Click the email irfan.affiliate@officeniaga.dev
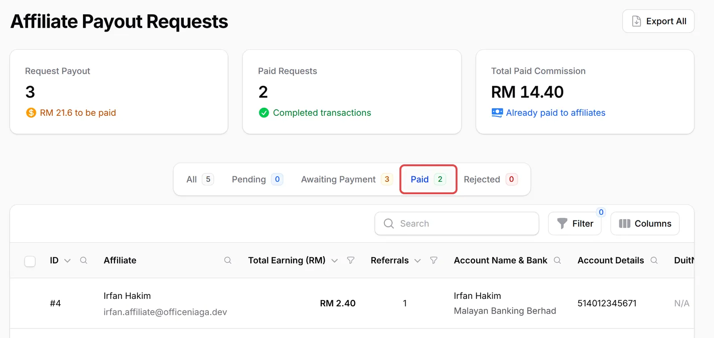 (x=165, y=312)
